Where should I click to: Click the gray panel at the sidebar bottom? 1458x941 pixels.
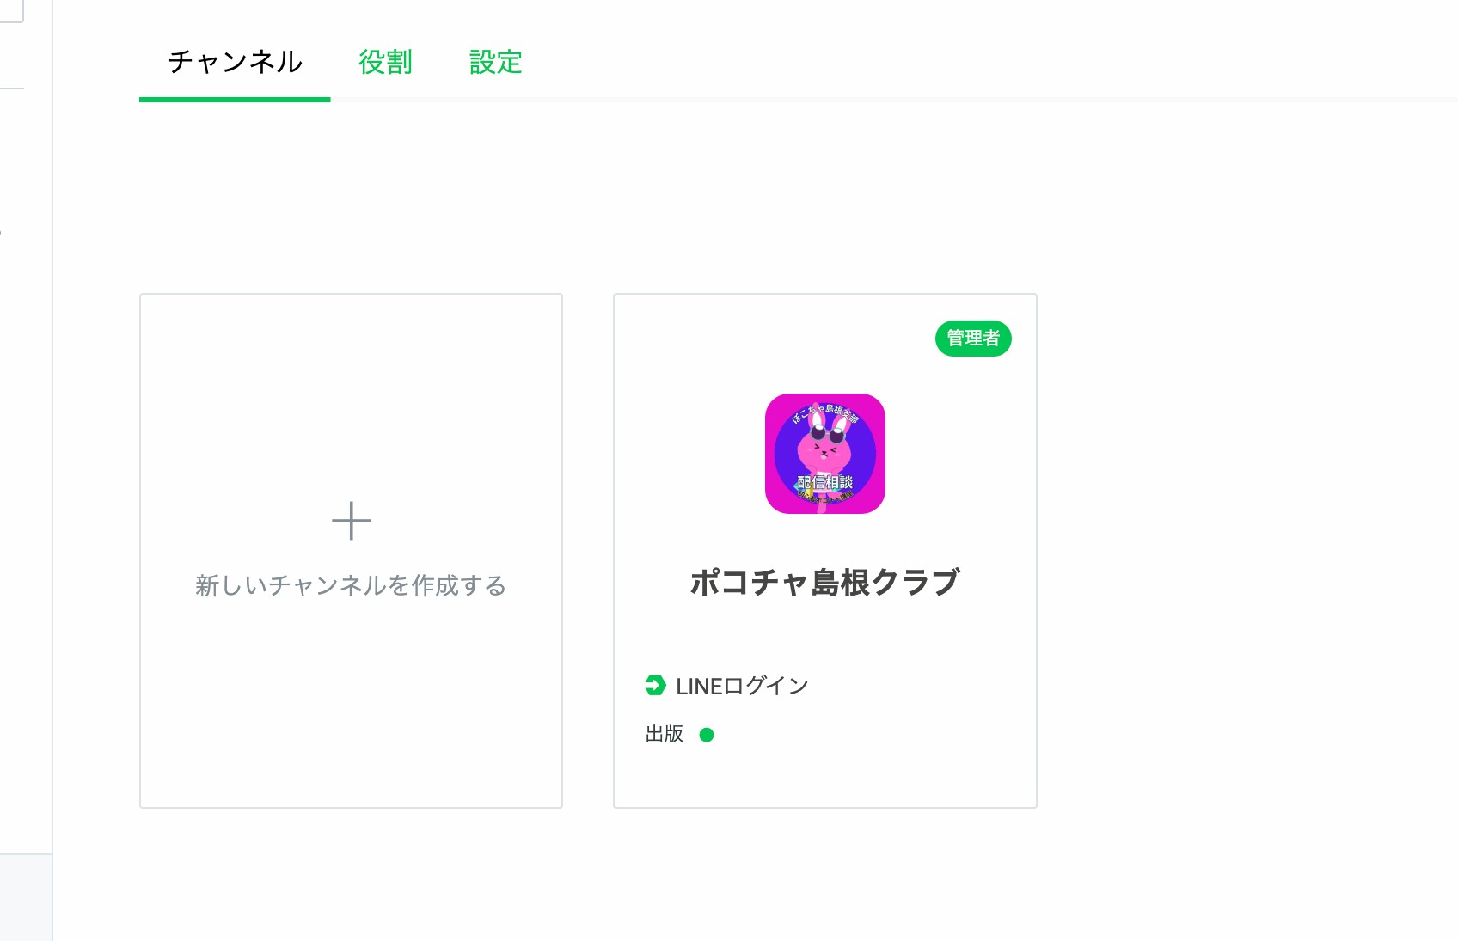tap(26, 897)
